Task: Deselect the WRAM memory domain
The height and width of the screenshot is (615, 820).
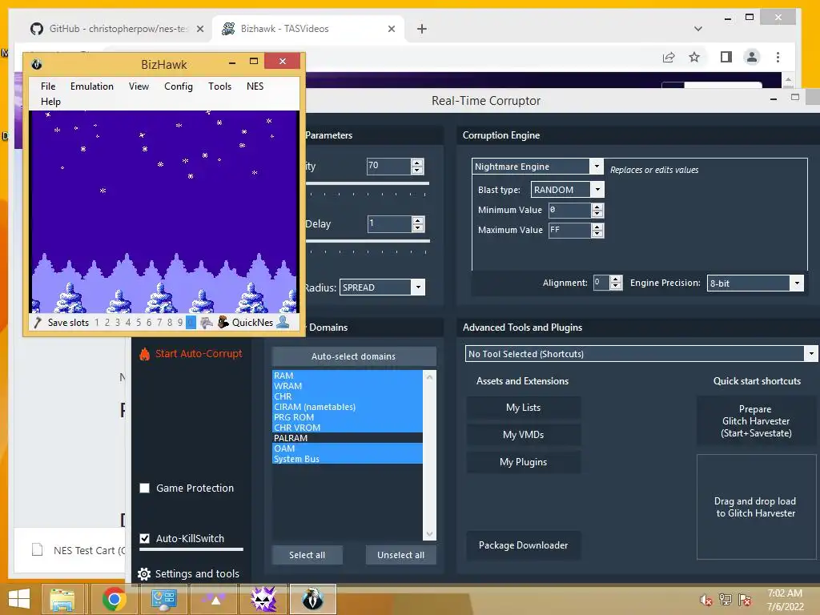Action: (348, 386)
